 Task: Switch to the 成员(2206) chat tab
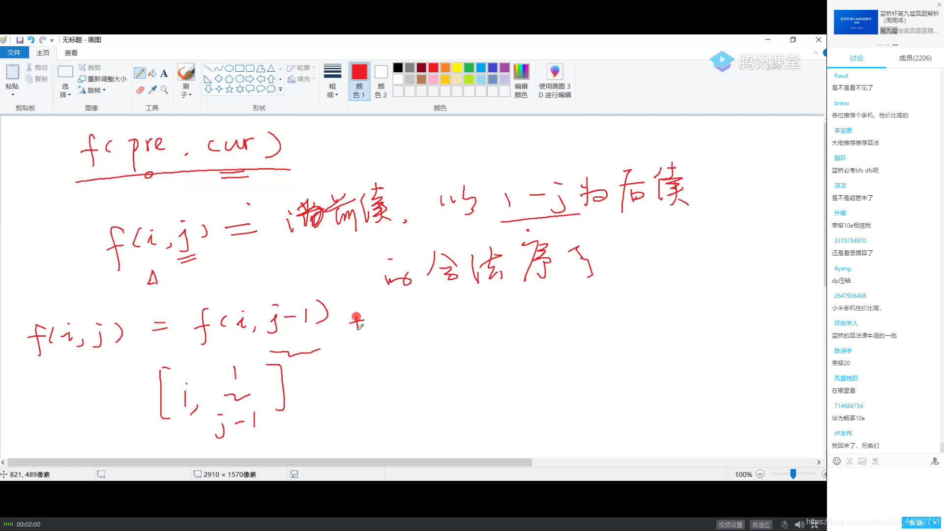click(914, 58)
